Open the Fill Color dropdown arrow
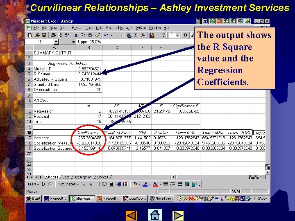The image size is (295, 221). coord(139,184)
